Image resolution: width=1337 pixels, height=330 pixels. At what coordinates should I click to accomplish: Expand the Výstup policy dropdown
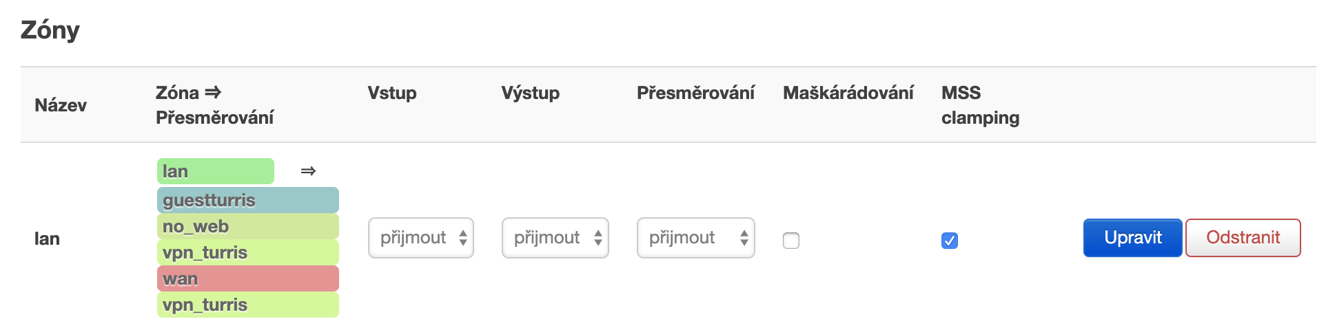coord(555,238)
